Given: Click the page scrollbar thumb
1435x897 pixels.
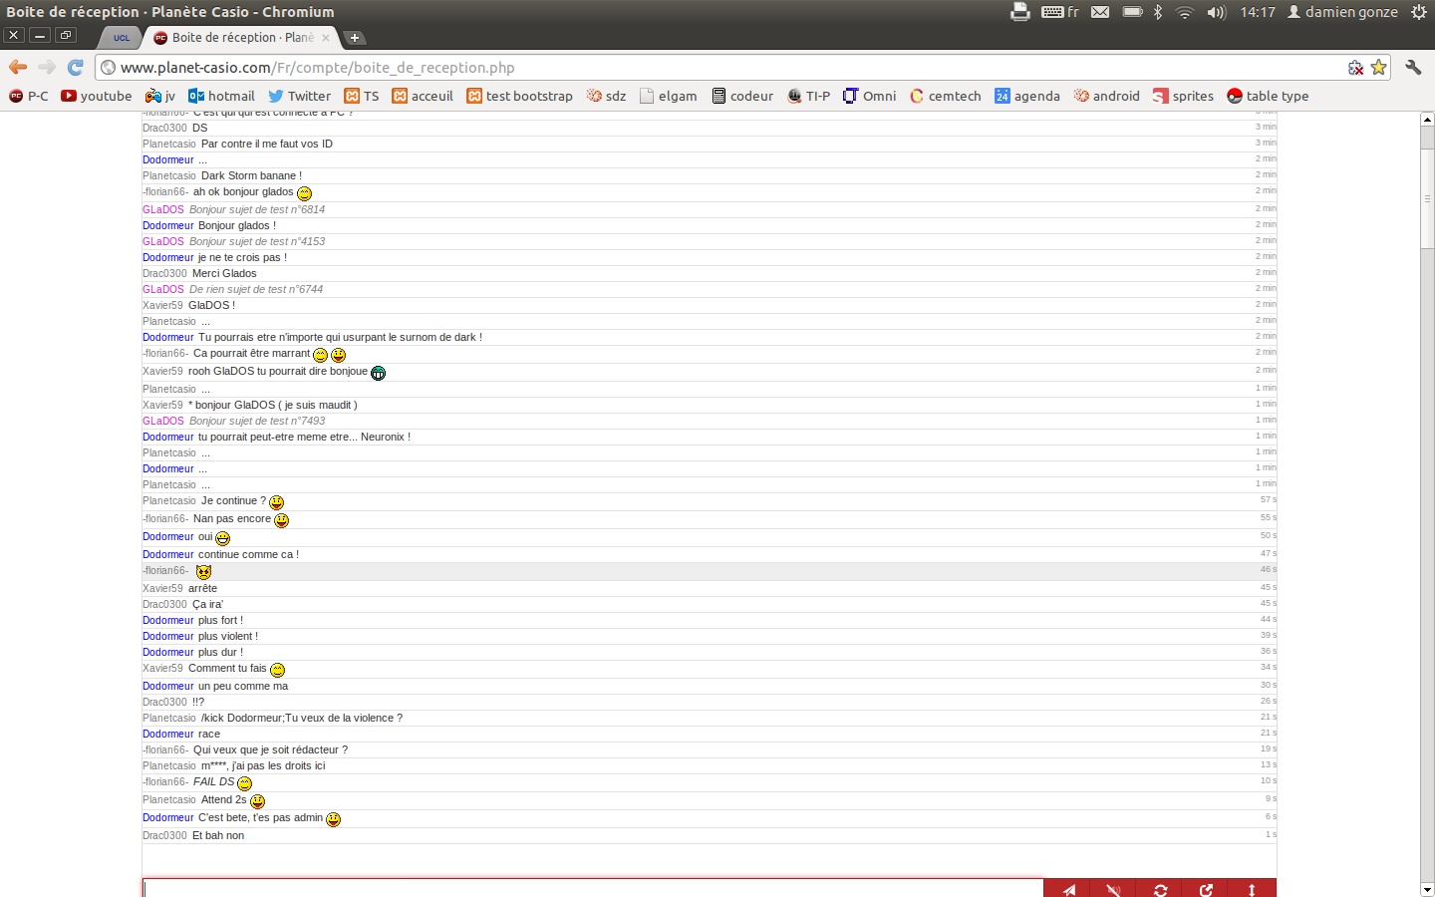Looking at the screenshot, I should [x=1427, y=197].
